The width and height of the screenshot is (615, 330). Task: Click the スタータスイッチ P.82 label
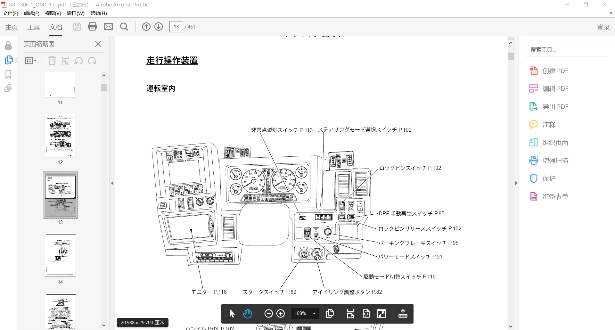click(269, 292)
